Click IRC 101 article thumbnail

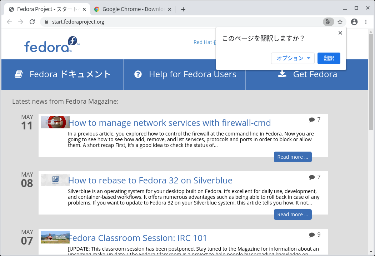55,237
